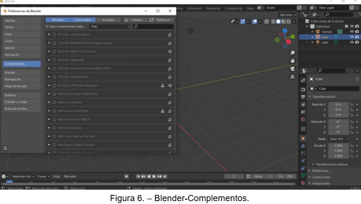Select solid shading mode icon

click(x=278, y=22)
